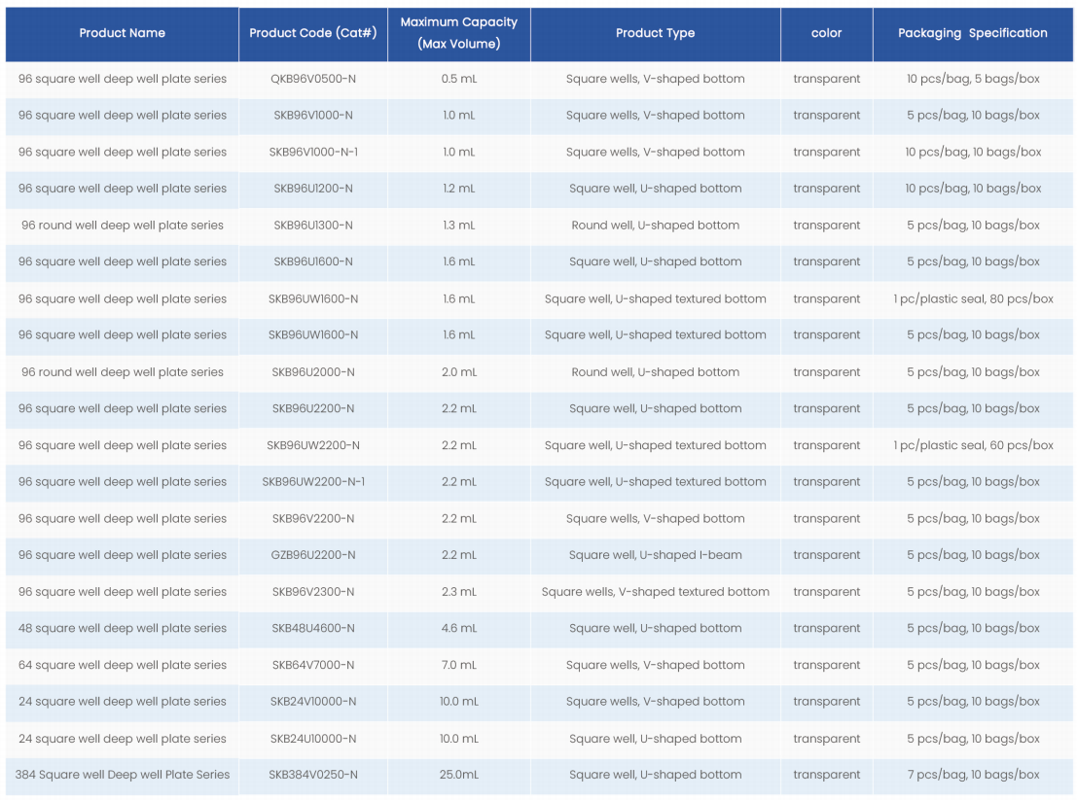Select the Product Type column header
Image resolution: width=1077 pixels, height=800 pixels.
pos(655,33)
